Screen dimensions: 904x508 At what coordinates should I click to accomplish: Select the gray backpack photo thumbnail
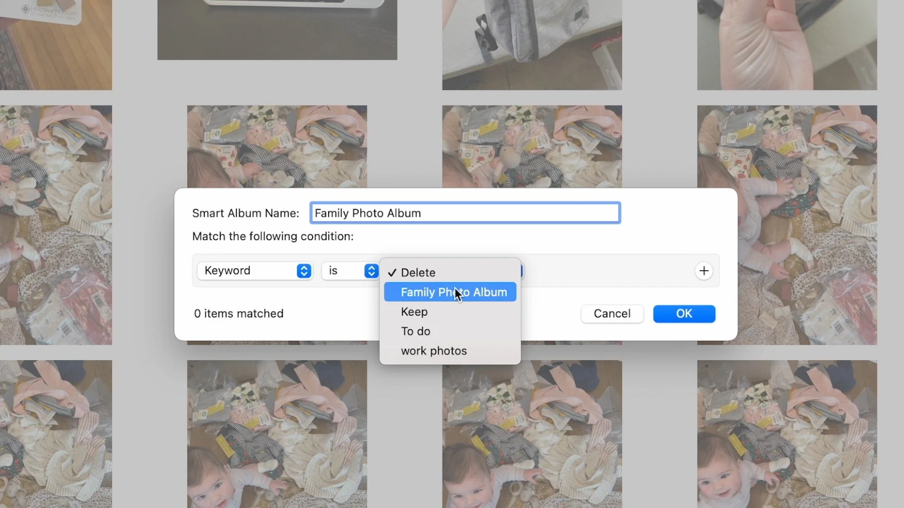click(x=532, y=45)
